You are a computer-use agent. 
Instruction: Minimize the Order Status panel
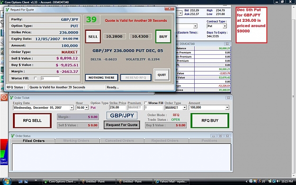click(214, 136)
